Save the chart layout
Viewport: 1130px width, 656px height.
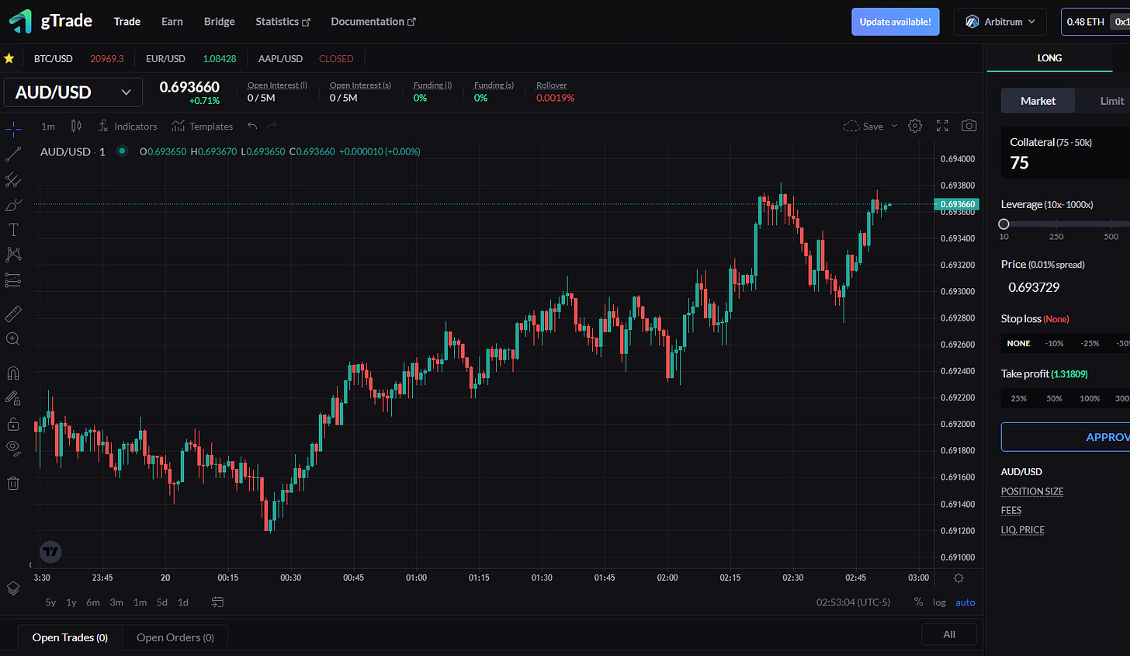point(863,126)
